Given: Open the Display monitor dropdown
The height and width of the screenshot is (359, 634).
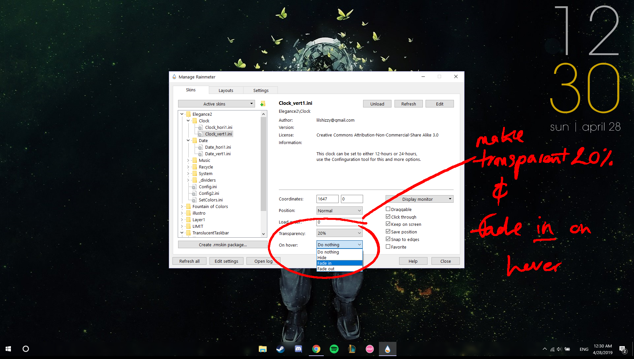Looking at the screenshot, I should click(x=419, y=199).
